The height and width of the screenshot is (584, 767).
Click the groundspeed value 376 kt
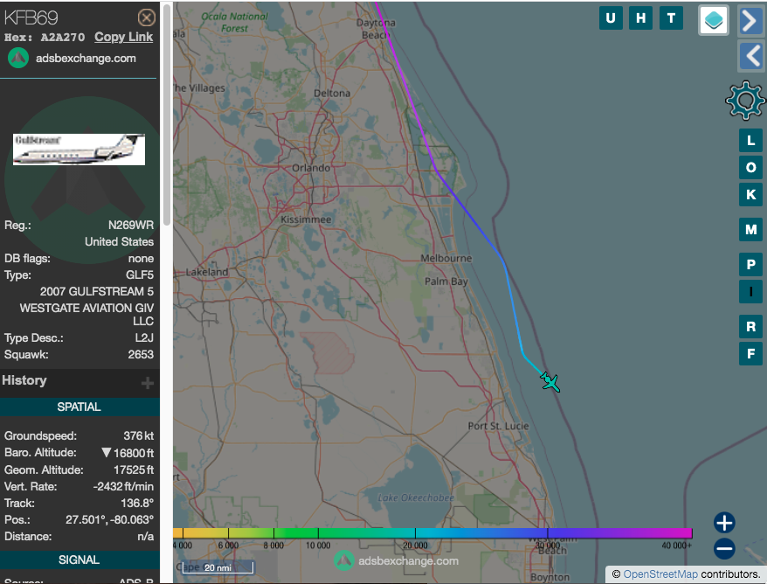coord(138,435)
